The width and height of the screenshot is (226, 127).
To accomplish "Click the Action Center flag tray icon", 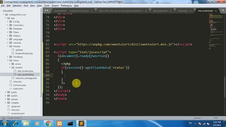I will pyautogui.click(x=200, y=123).
